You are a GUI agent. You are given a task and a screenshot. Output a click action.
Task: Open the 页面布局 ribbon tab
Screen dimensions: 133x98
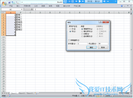27,6
